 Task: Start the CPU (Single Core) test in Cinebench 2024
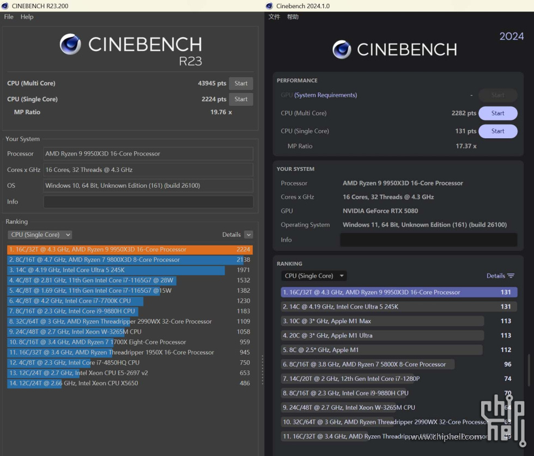click(x=497, y=131)
